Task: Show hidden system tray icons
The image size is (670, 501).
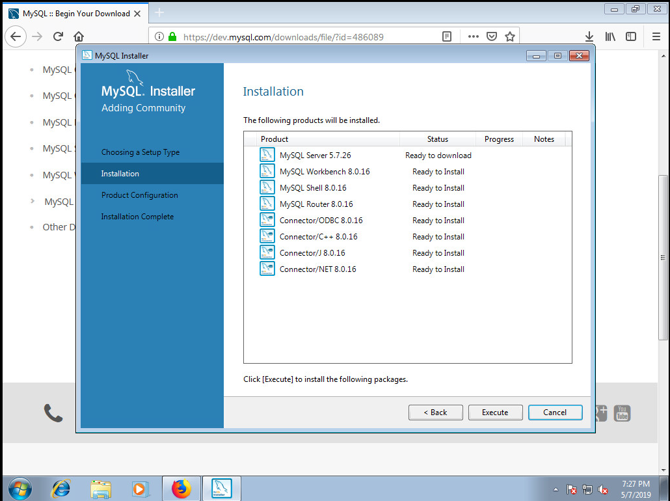Action: pos(556,489)
